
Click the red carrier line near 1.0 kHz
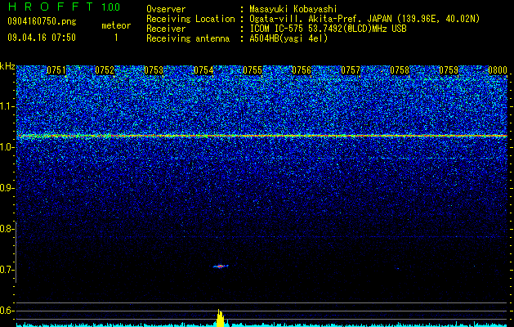[262, 136]
